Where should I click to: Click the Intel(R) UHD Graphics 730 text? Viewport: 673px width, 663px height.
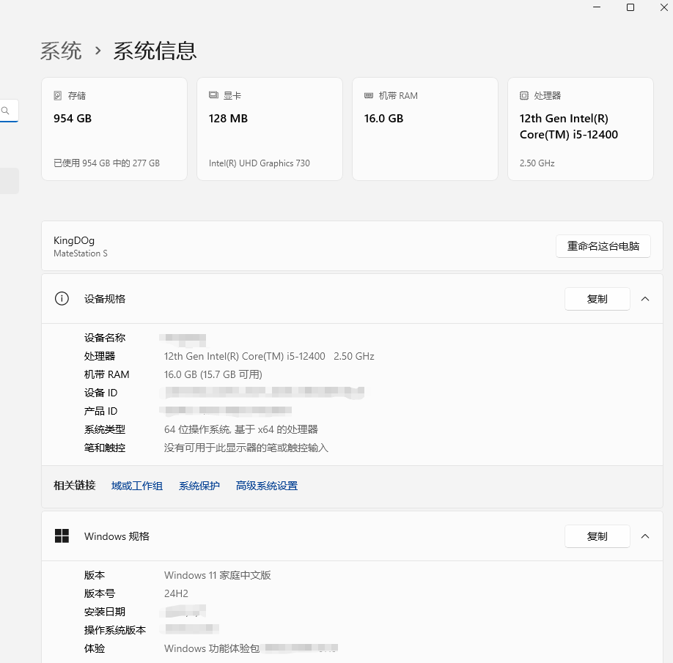click(x=260, y=163)
